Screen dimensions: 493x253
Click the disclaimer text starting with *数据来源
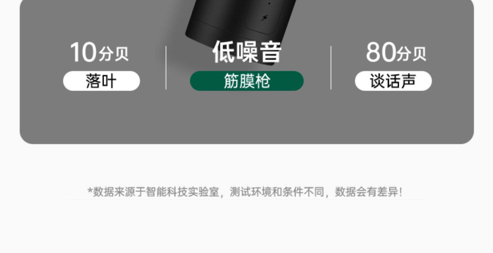(245, 192)
